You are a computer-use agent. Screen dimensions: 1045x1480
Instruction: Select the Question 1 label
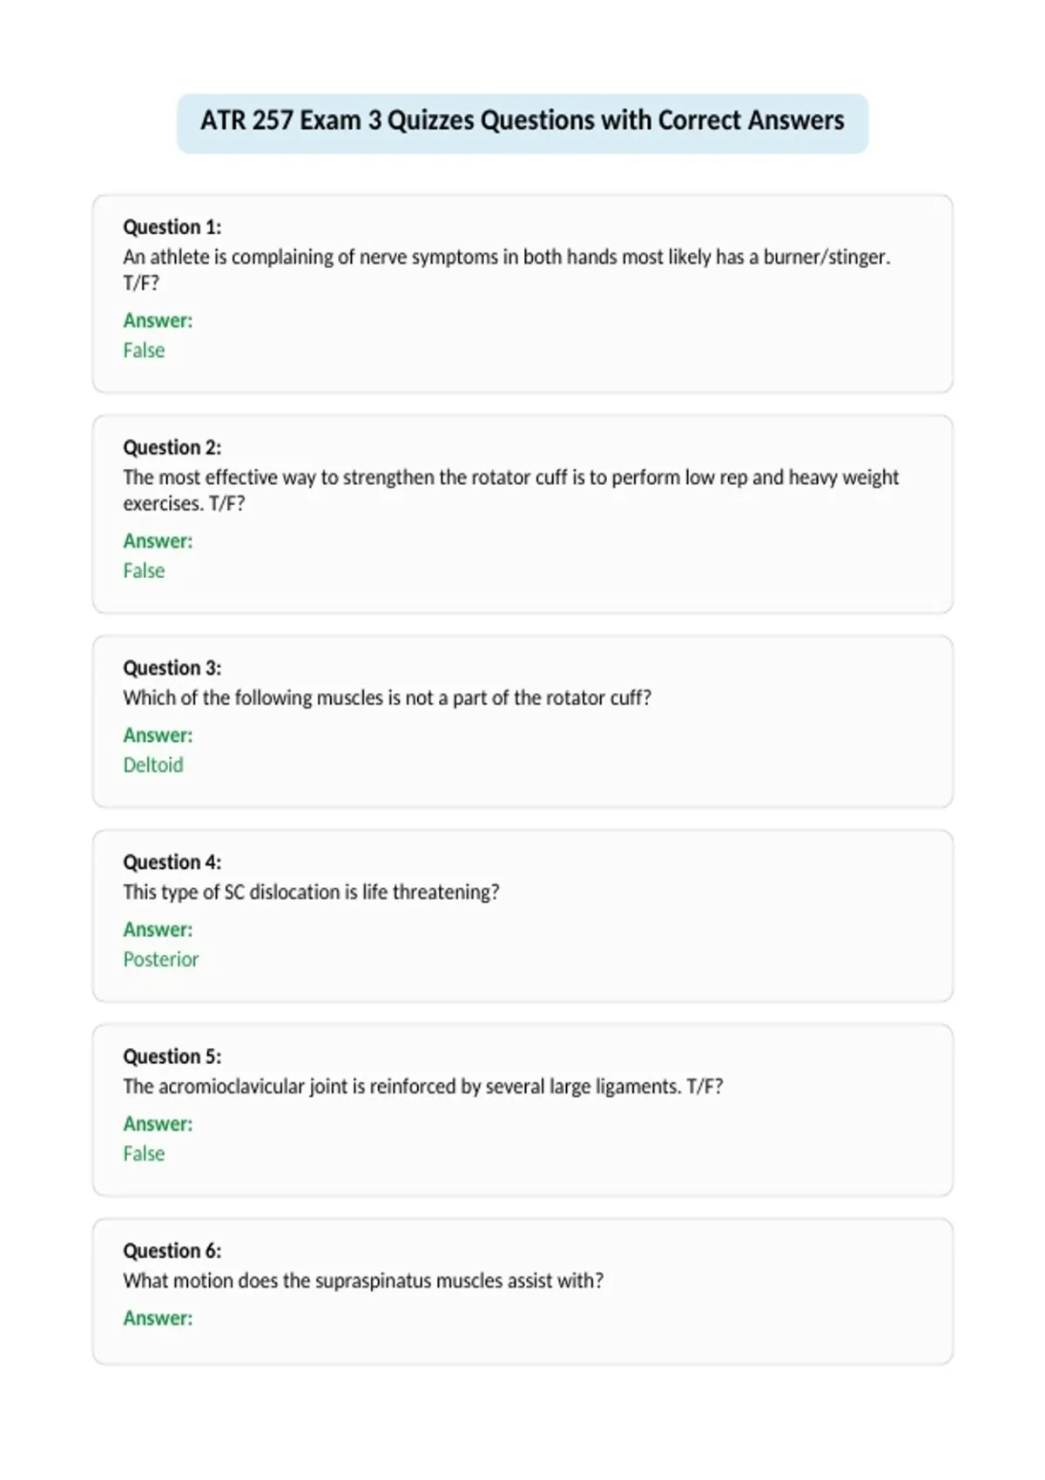coord(172,227)
